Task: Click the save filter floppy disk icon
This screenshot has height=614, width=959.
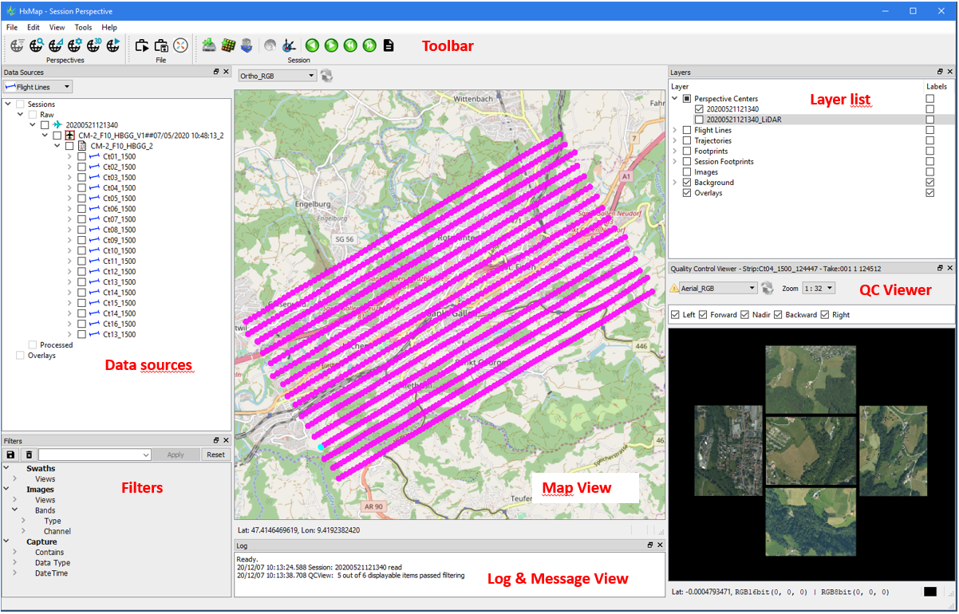Action: coord(11,455)
